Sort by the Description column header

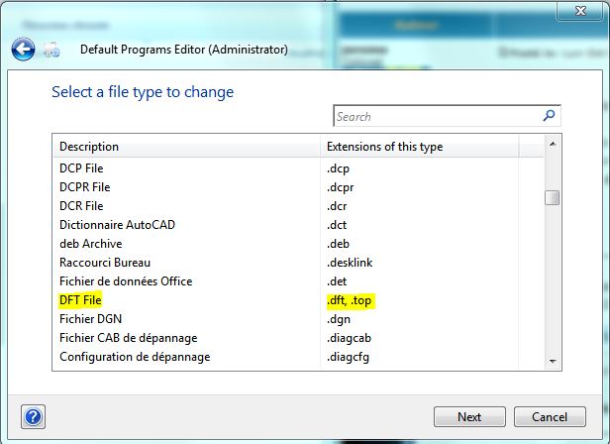[186, 147]
